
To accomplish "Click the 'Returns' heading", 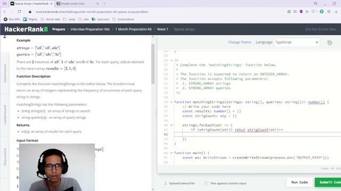I will 23,125.
